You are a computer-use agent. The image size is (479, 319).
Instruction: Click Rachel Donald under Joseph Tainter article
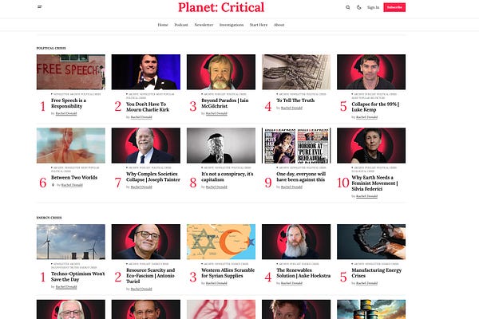(141, 187)
